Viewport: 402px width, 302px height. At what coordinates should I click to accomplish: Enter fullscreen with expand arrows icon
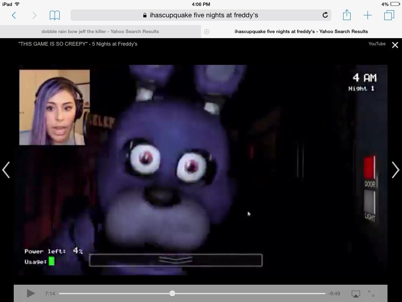pyautogui.click(x=371, y=293)
